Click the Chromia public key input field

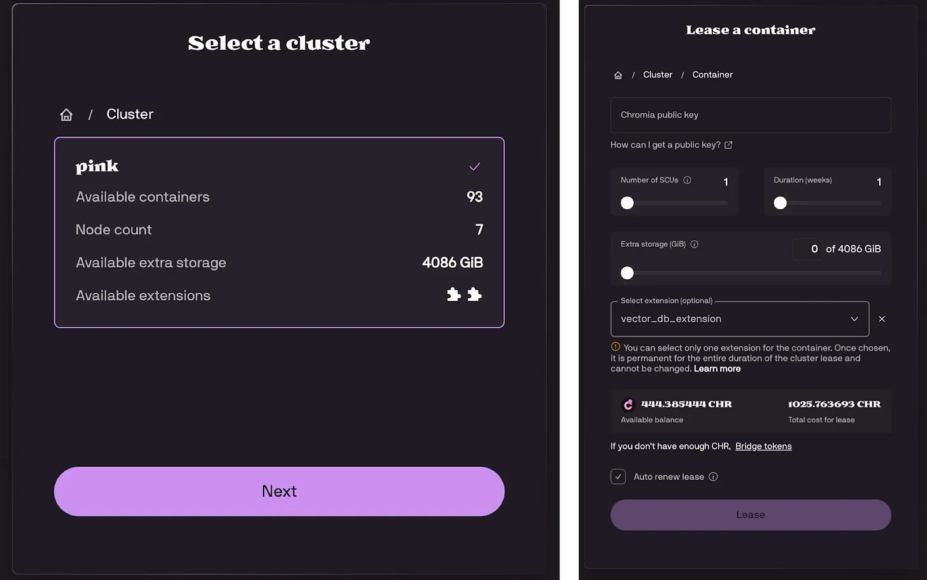[751, 115]
